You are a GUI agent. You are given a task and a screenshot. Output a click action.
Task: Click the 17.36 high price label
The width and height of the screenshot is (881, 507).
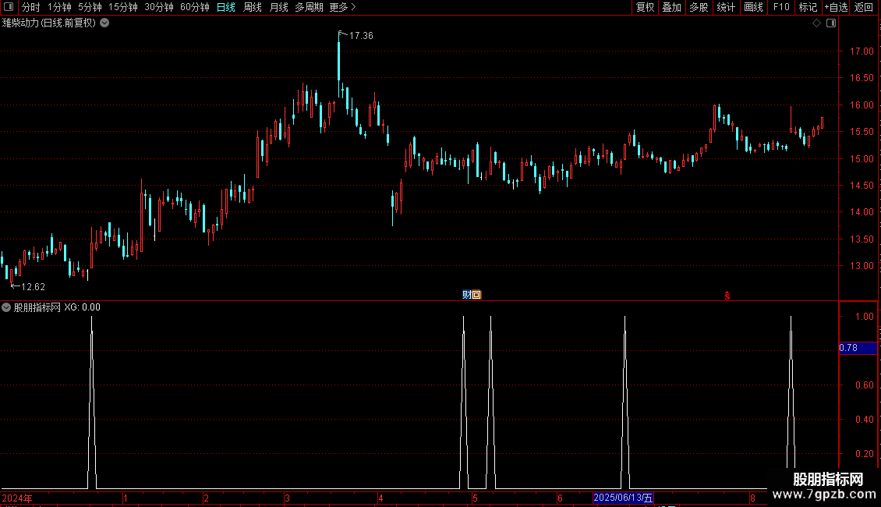tap(361, 35)
